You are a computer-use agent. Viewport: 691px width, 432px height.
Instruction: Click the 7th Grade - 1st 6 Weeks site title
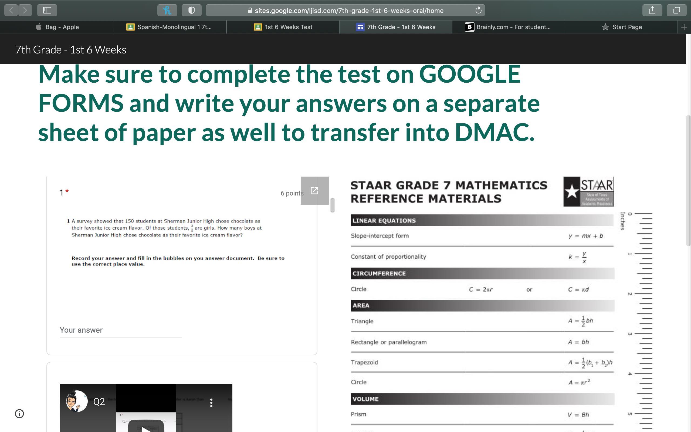(x=70, y=50)
